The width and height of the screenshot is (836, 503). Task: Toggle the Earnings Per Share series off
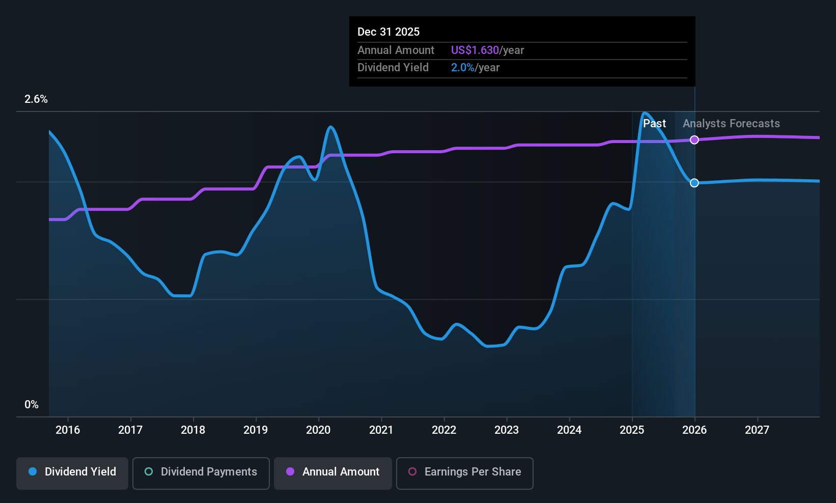[464, 473]
